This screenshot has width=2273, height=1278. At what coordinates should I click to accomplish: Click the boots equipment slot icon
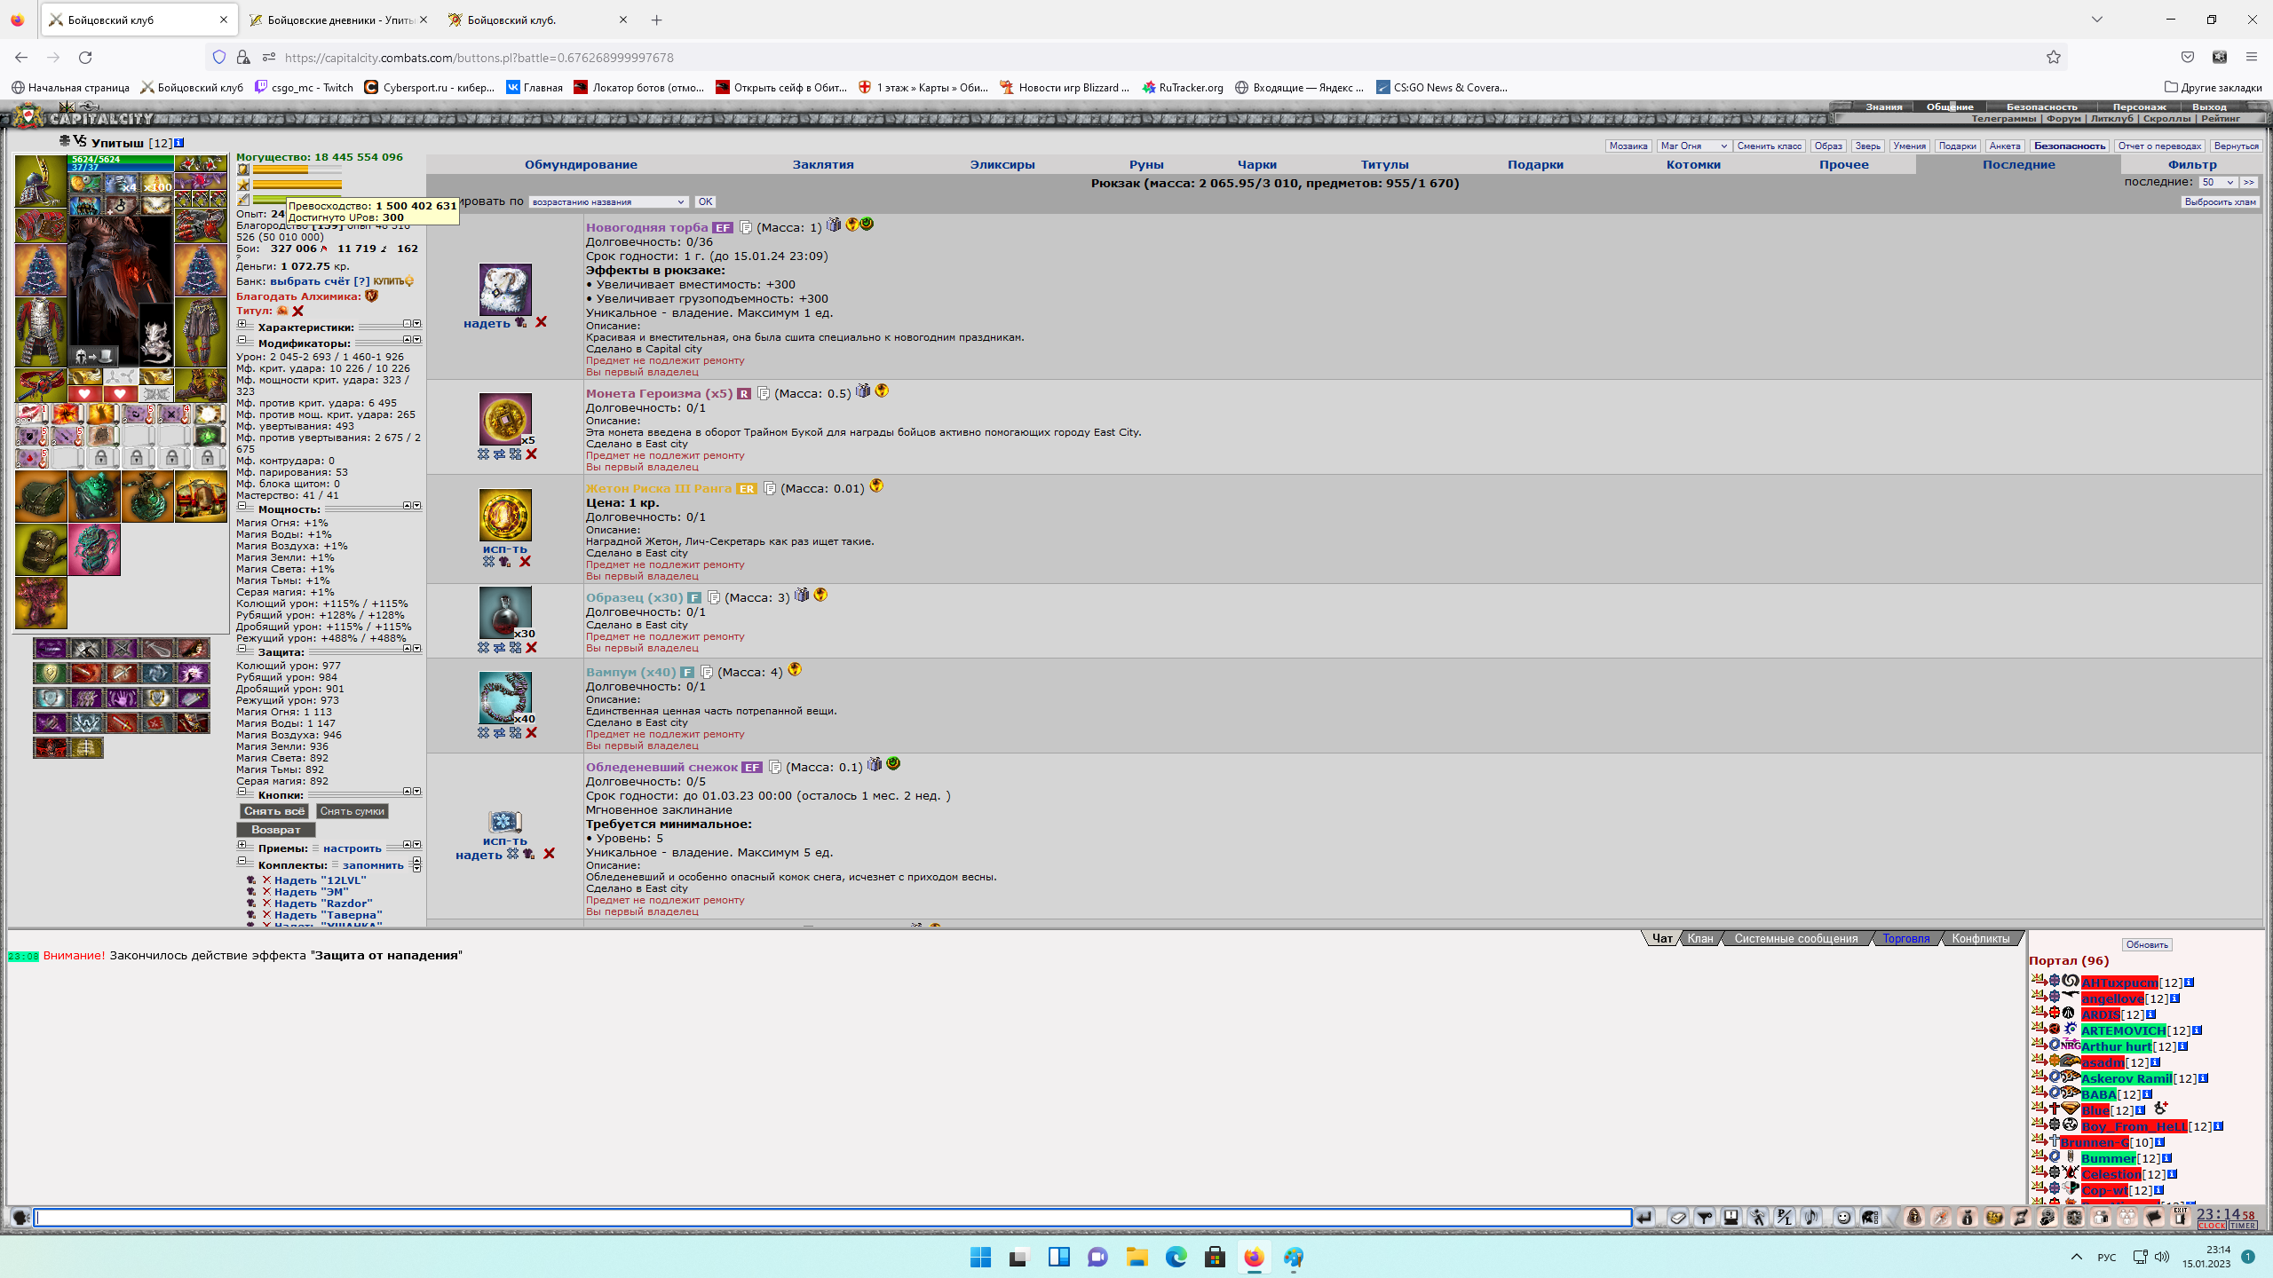coord(201,385)
